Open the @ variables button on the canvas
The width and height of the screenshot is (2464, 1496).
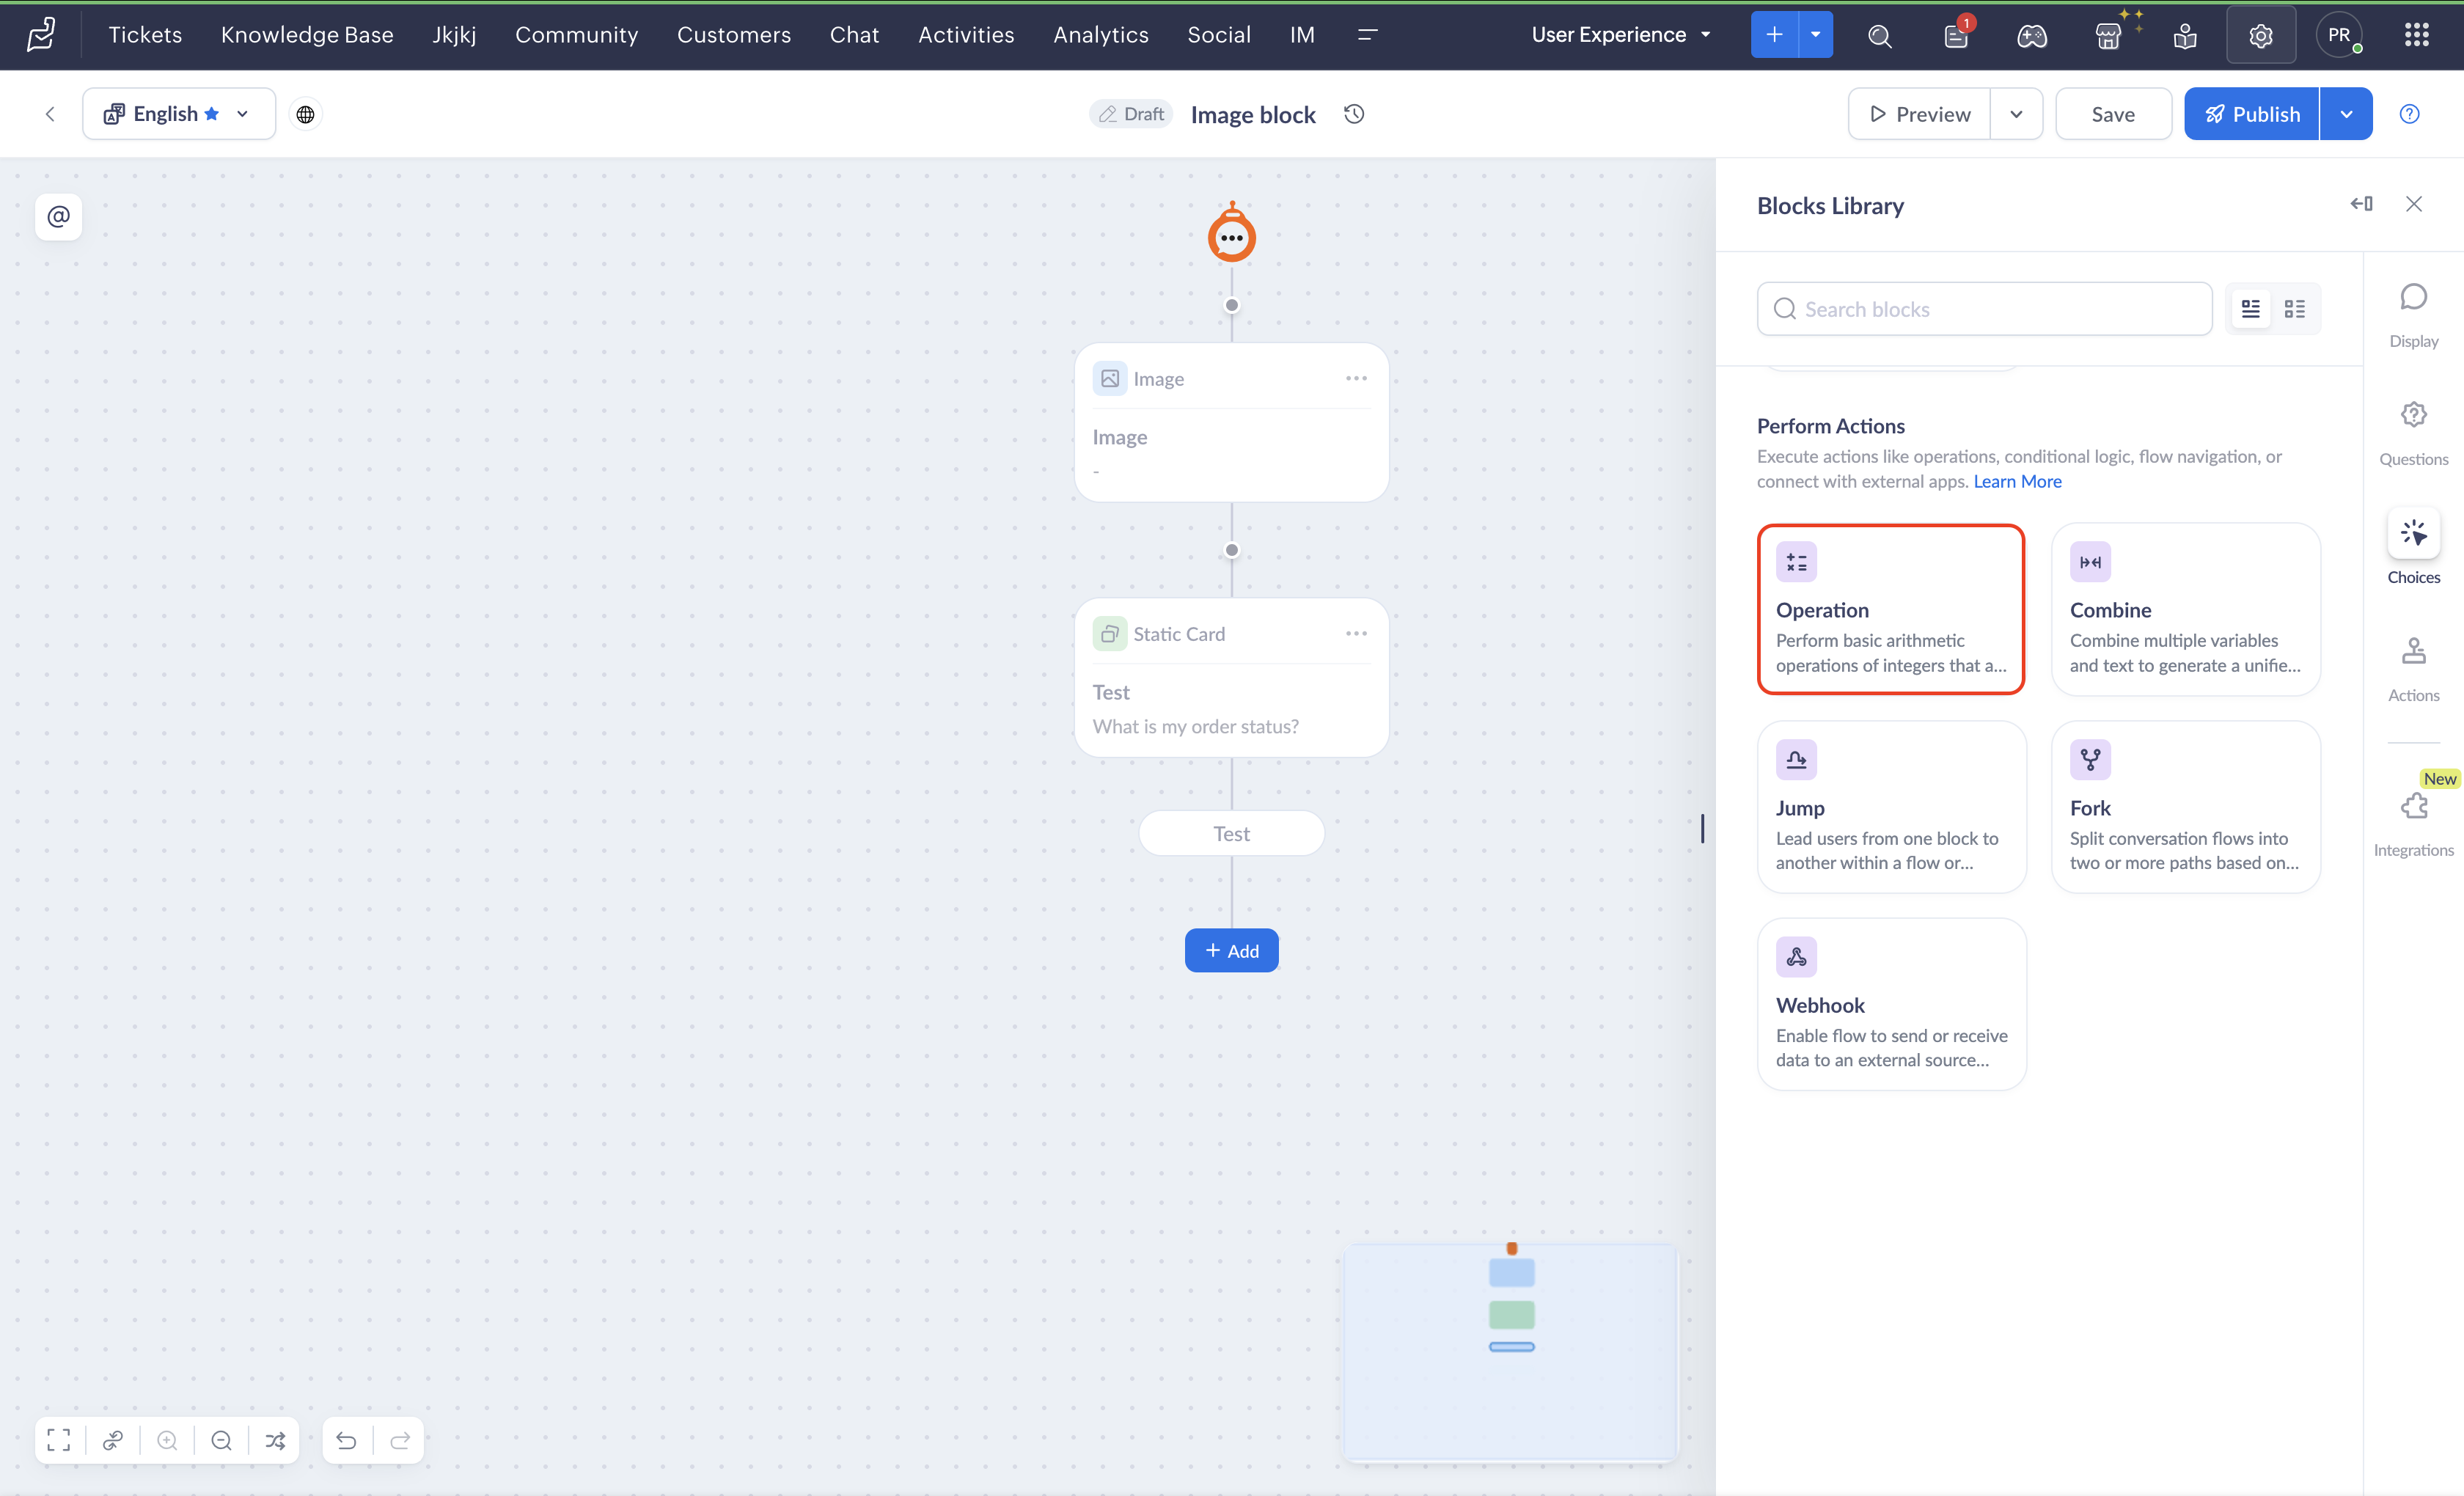[x=58, y=216]
